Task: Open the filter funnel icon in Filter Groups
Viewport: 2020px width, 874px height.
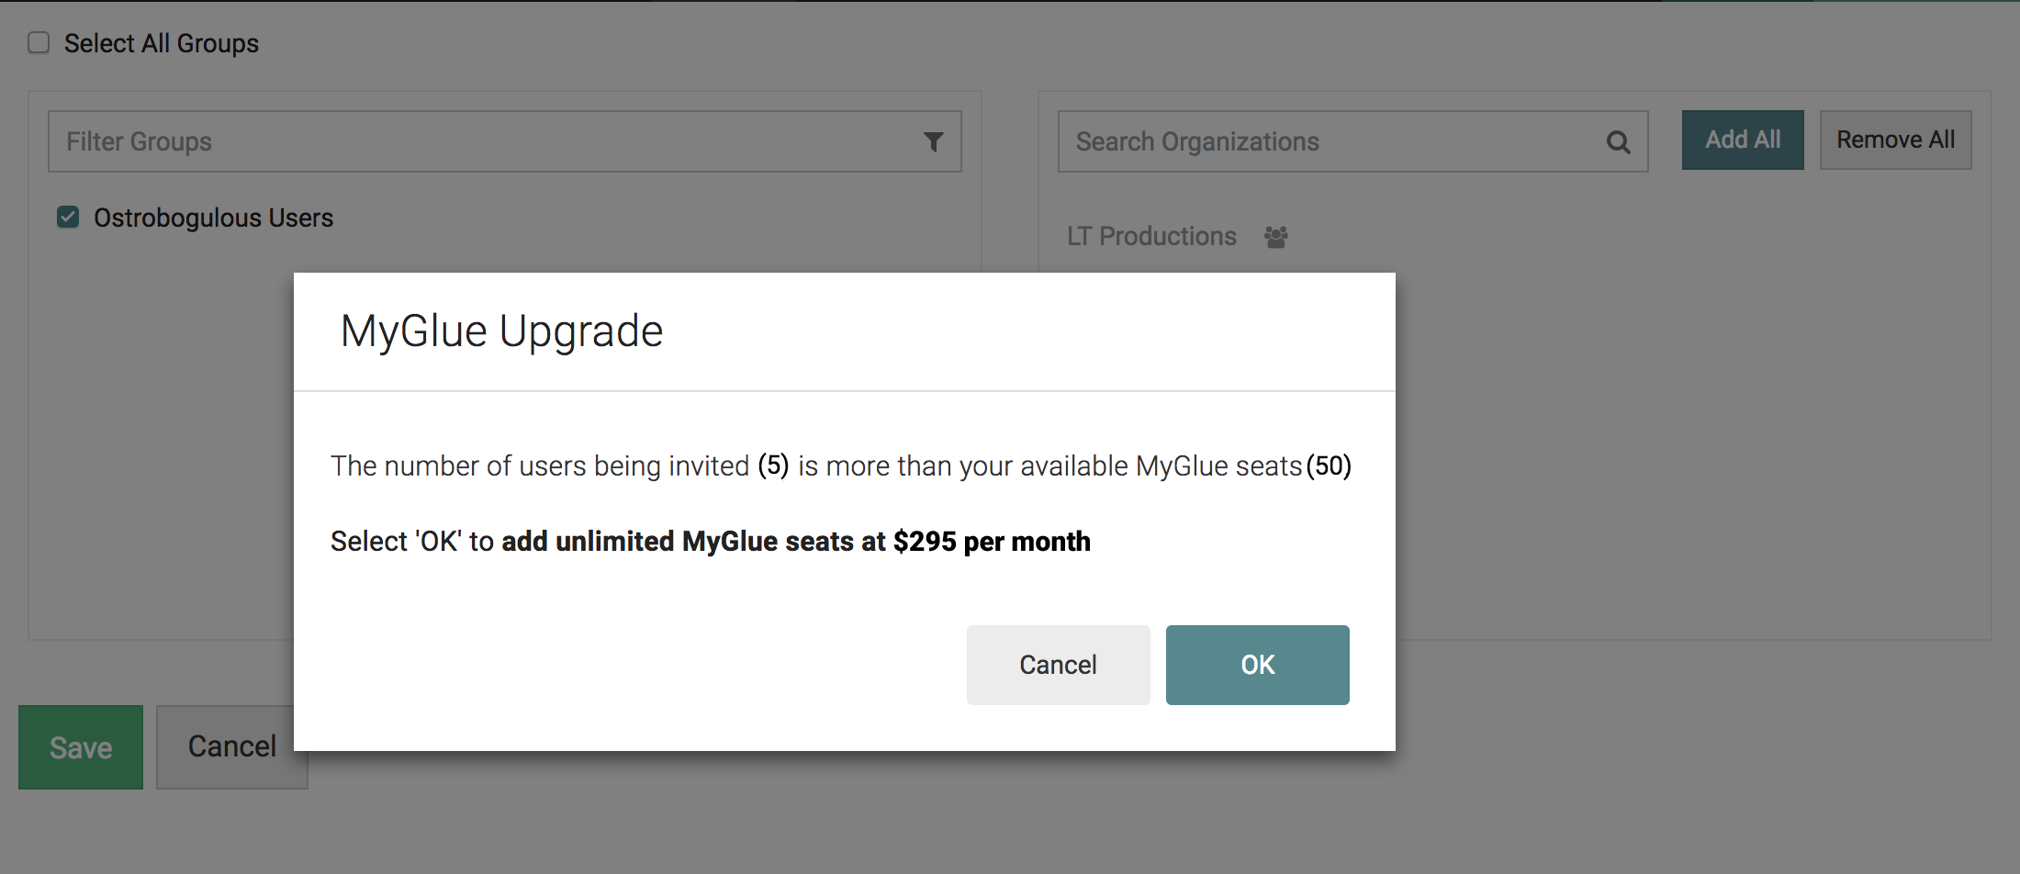Action: point(934,140)
